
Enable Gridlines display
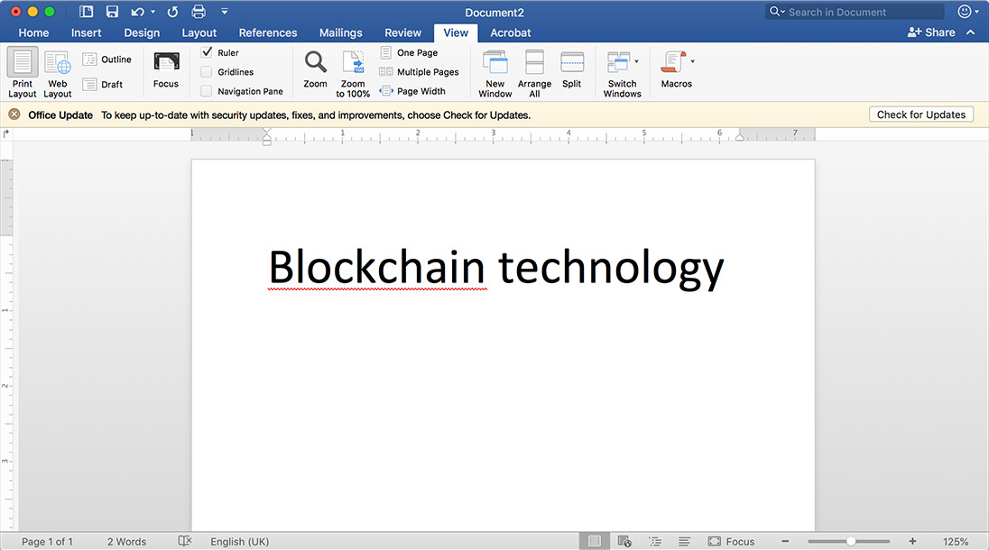click(x=207, y=71)
